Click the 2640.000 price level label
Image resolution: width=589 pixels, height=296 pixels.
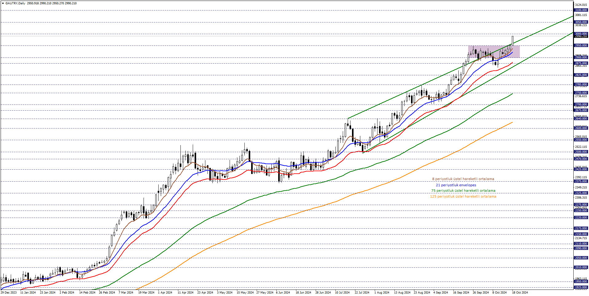click(x=581, y=119)
